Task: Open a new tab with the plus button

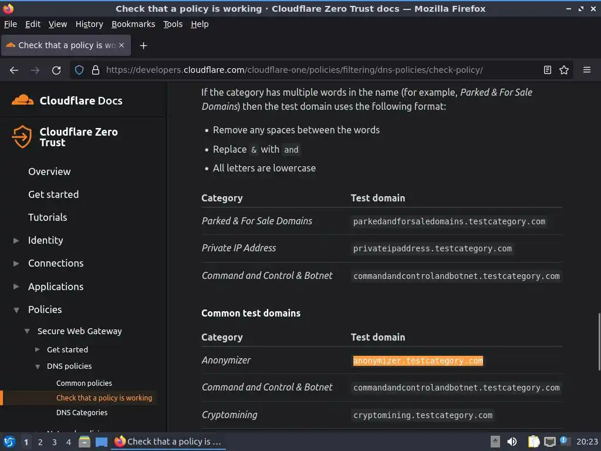Action: pyautogui.click(x=143, y=46)
